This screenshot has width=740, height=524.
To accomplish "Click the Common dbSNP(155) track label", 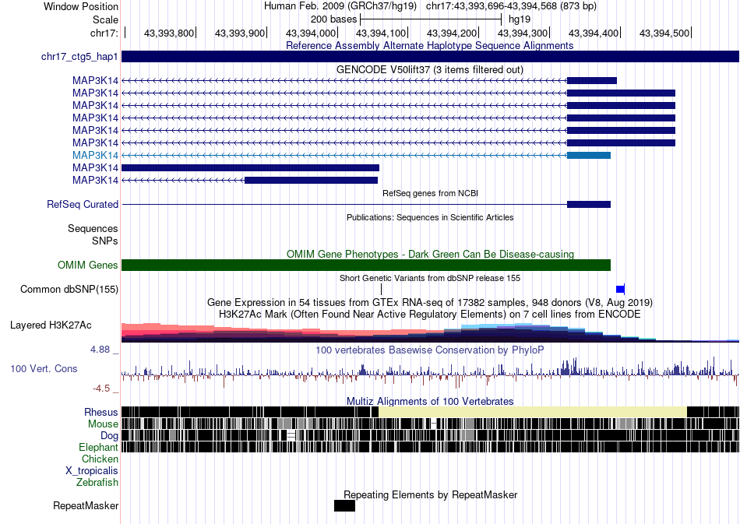I will (69, 289).
